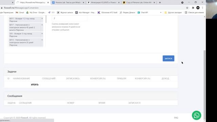Screen dimensions: 217x122
Task: Click the ЗАПИСАЛСЯ column header in Сообщения
Action: [x=134, y=103]
